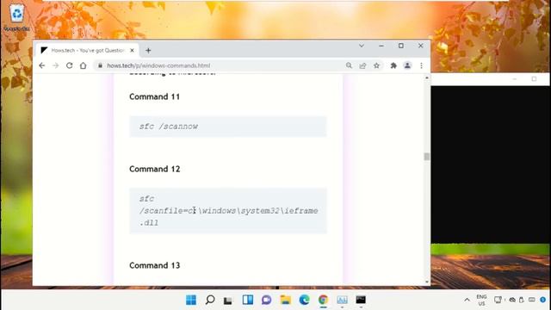
Task: Click the Command 13 heading
Action: click(155, 265)
